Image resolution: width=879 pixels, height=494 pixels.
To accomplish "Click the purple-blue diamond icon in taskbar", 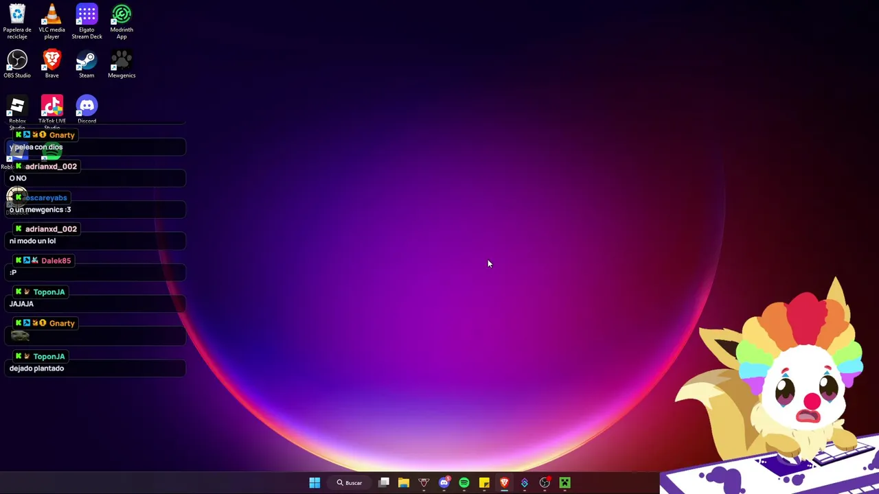I will [525, 483].
